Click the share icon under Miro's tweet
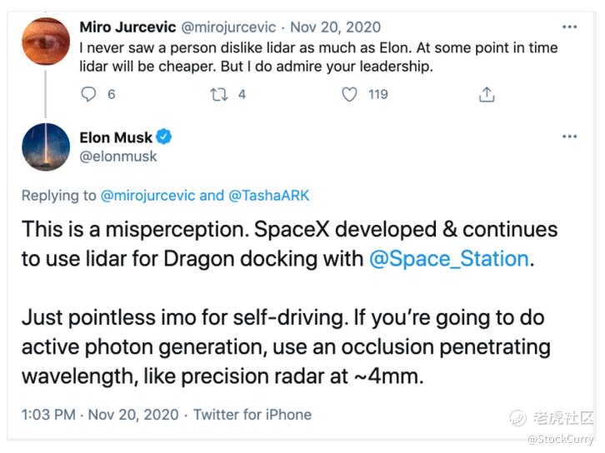 pyautogui.click(x=487, y=95)
